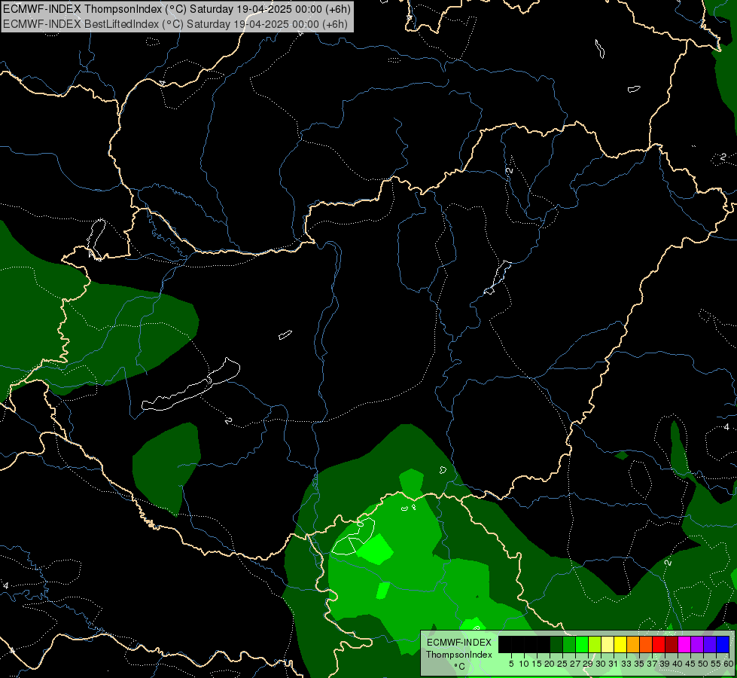Viewport: 737px width, 678px height.
Task: Click legend tick value 35
Action: click(x=639, y=664)
